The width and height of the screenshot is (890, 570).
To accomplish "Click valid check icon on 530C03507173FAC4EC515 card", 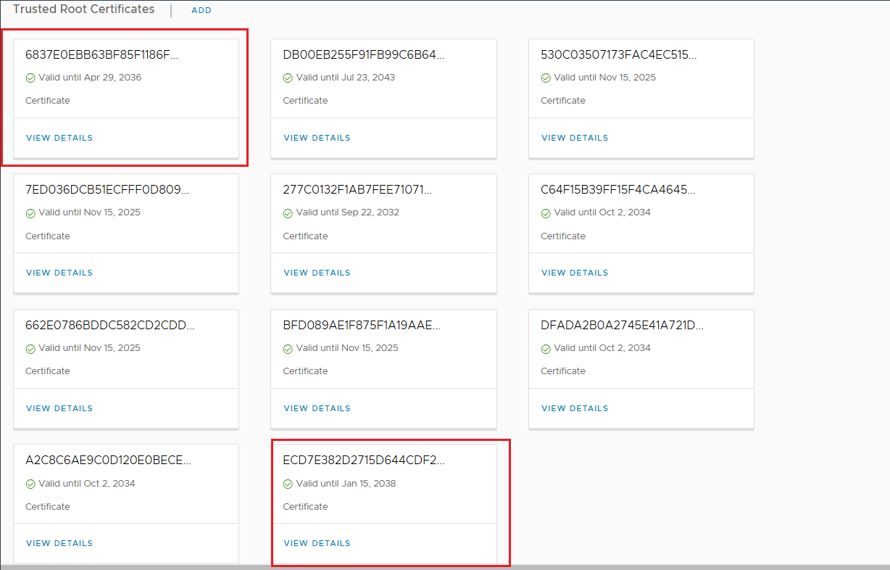I will [x=546, y=78].
